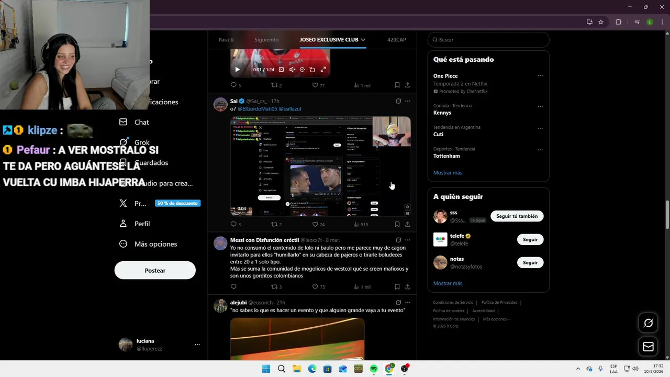This screenshot has width=670, height=377.
Task: Bookmark this page with the star icon
Action: 601,22
